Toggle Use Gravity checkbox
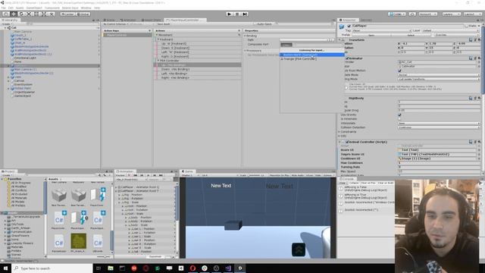485x273 pixels. [x=399, y=115]
